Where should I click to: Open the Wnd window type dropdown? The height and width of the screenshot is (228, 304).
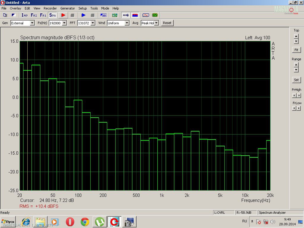(x=127, y=23)
